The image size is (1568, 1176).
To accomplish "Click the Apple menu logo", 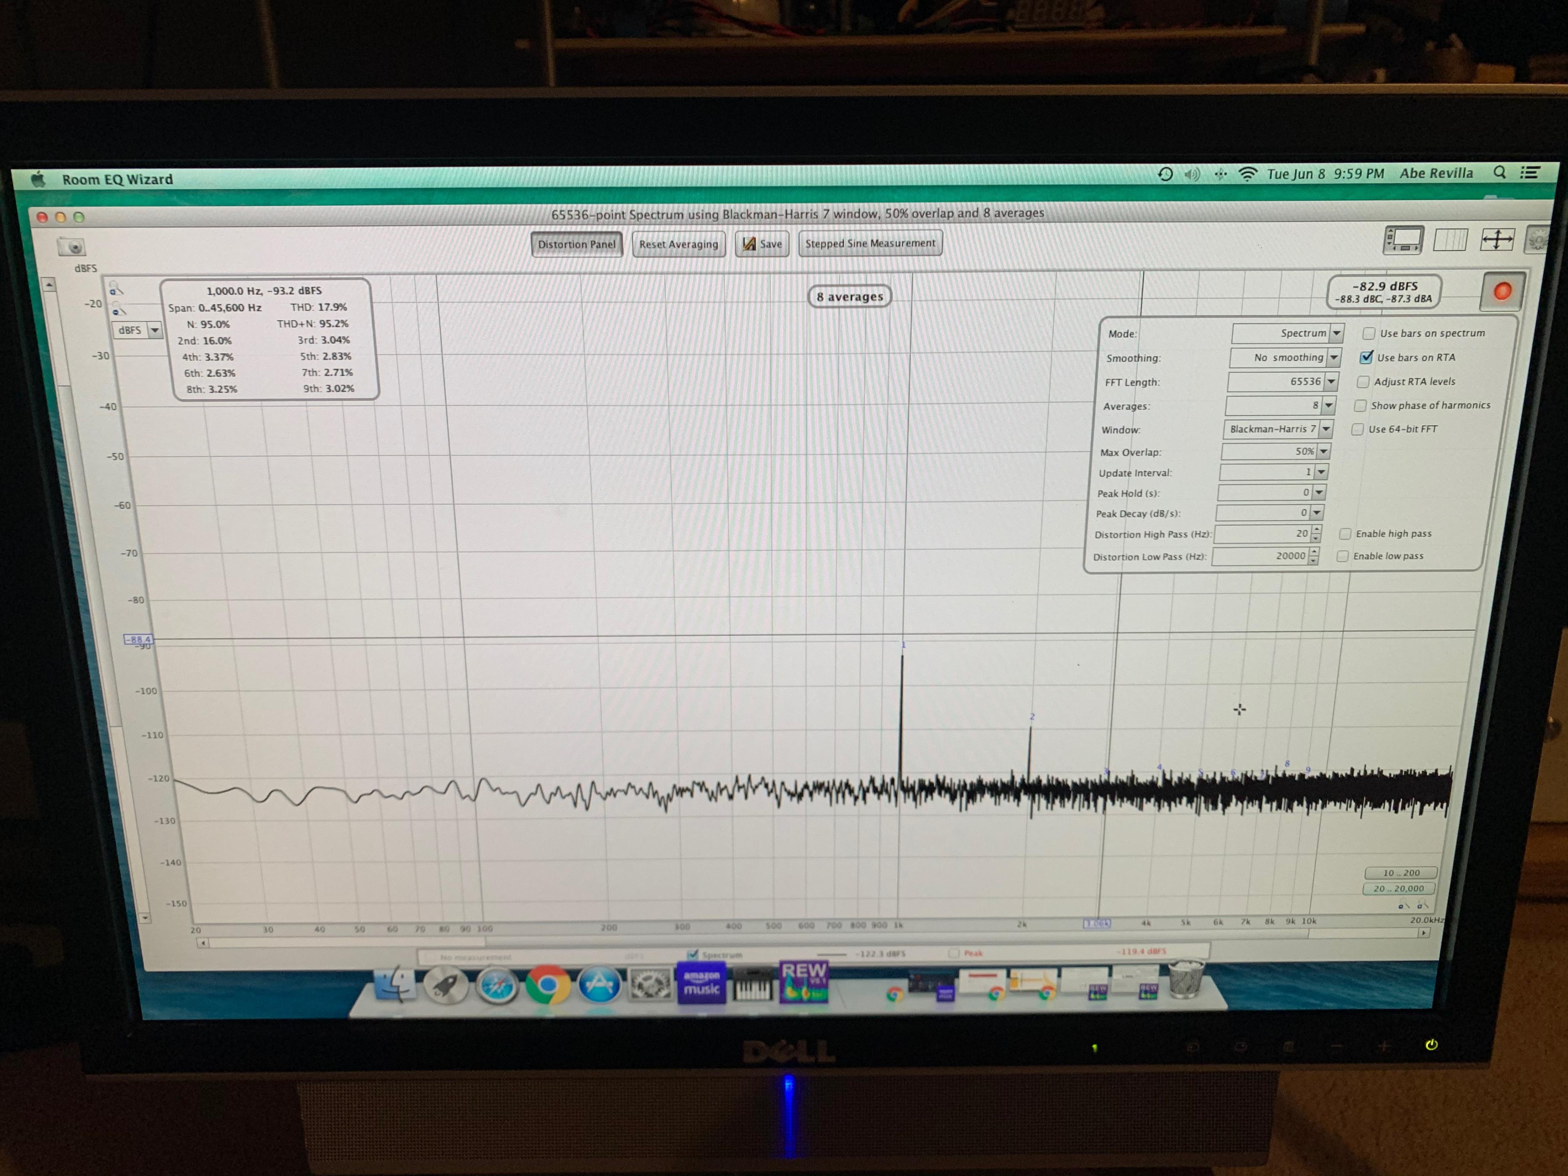I will pos(38,179).
